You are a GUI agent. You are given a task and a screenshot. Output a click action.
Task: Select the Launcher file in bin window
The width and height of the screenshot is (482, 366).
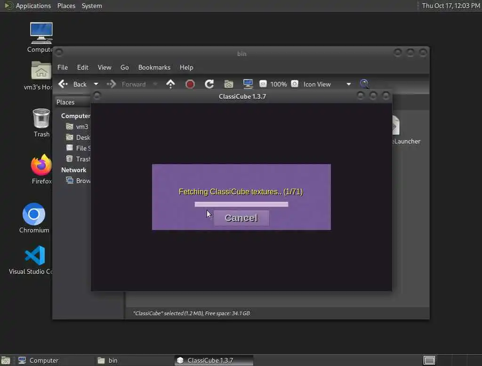[406, 130]
